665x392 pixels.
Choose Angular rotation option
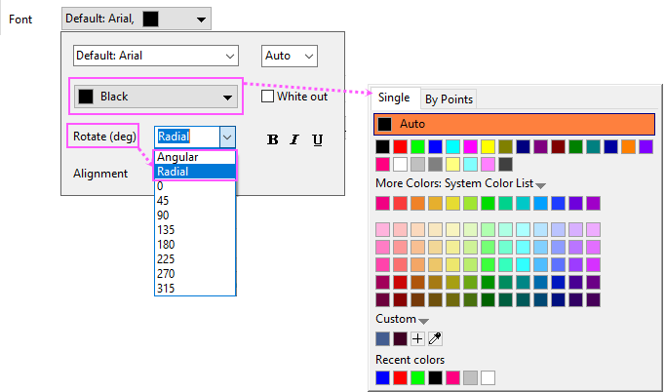(195, 157)
